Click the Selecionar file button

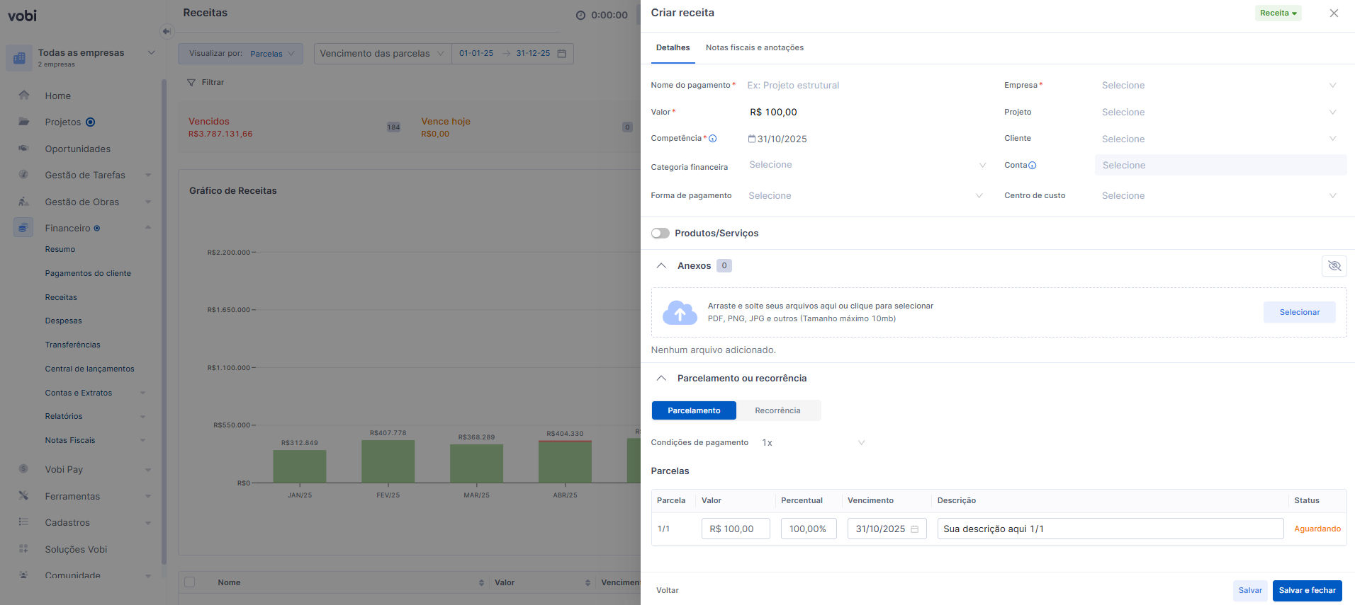pyautogui.click(x=1299, y=313)
